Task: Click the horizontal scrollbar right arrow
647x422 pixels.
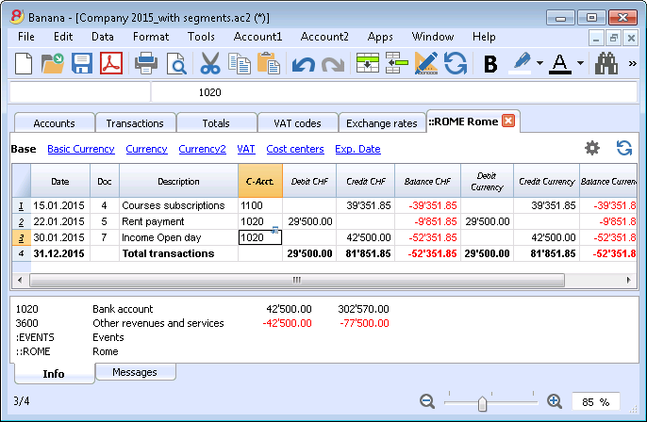Action: click(x=628, y=281)
